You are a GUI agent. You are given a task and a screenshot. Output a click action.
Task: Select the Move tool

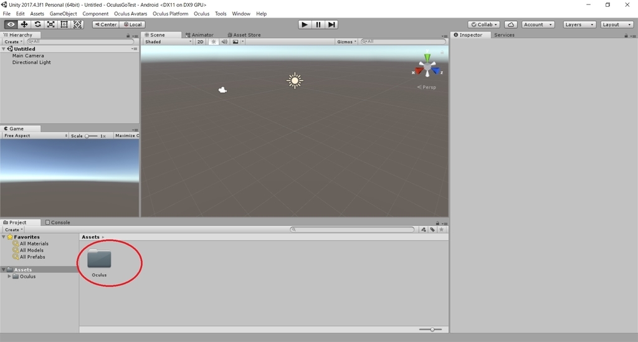(x=24, y=24)
